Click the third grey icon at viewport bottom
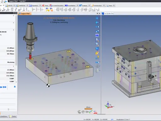The height and width of the screenshot is (121, 161). pos(87,112)
